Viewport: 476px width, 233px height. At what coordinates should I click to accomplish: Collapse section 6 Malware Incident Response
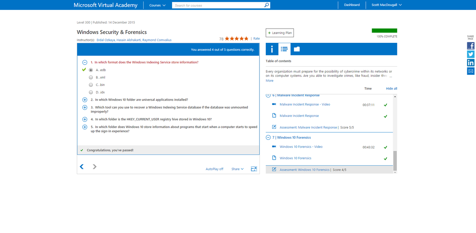coord(268,95)
